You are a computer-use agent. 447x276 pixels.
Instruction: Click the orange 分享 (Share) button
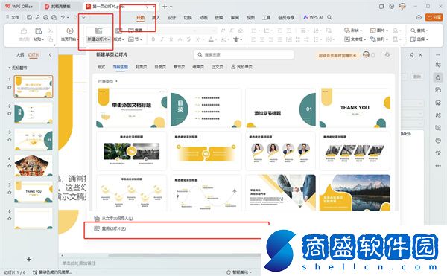click(434, 17)
